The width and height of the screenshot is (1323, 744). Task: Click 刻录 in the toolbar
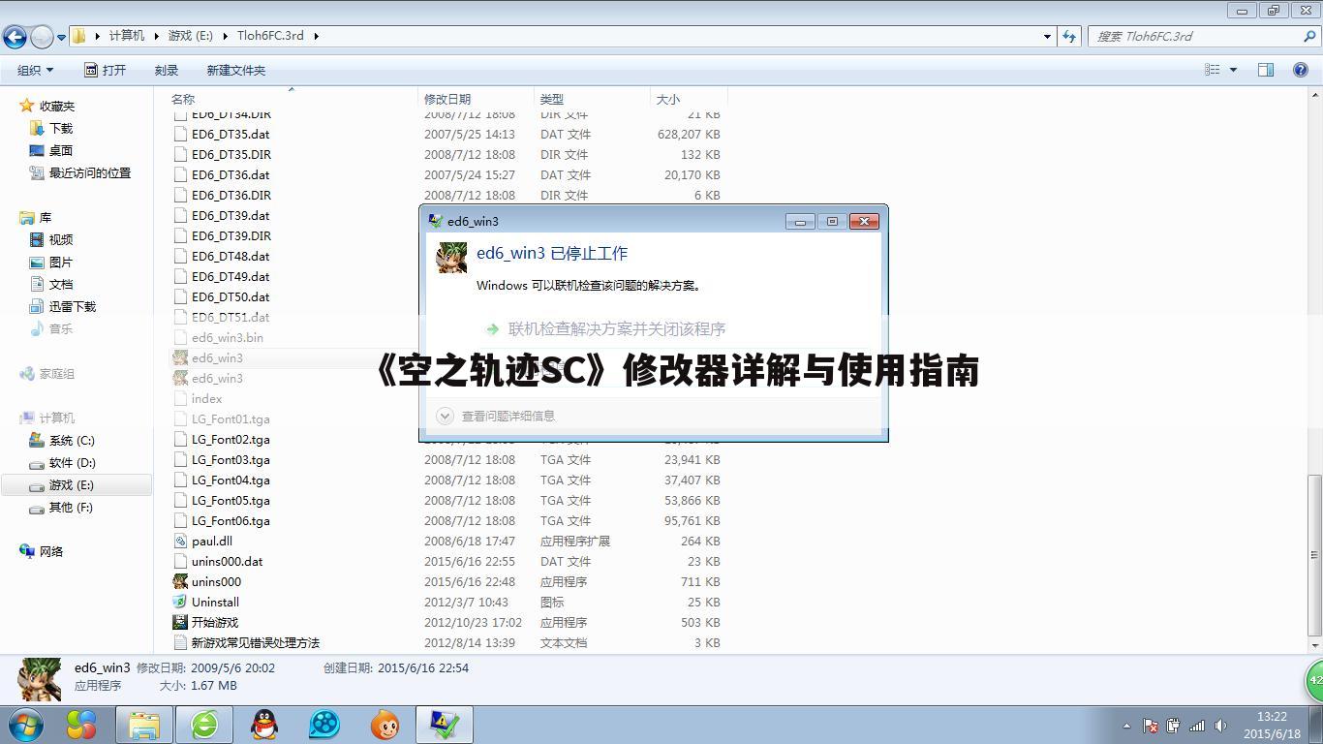click(167, 70)
